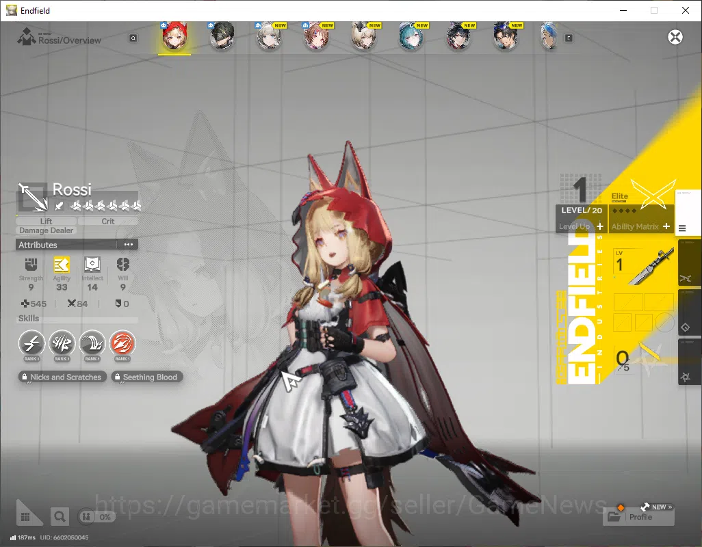Image resolution: width=702 pixels, height=547 pixels.
Task: View locked talent Nicks and Scratches
Action: click(x=62, y=377)
